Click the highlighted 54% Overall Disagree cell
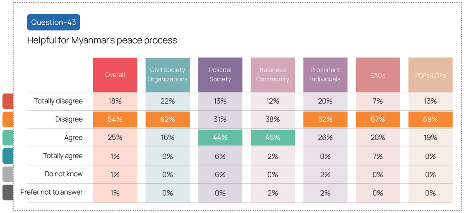Screen dimensions: 464x213 tap(115, 119)
